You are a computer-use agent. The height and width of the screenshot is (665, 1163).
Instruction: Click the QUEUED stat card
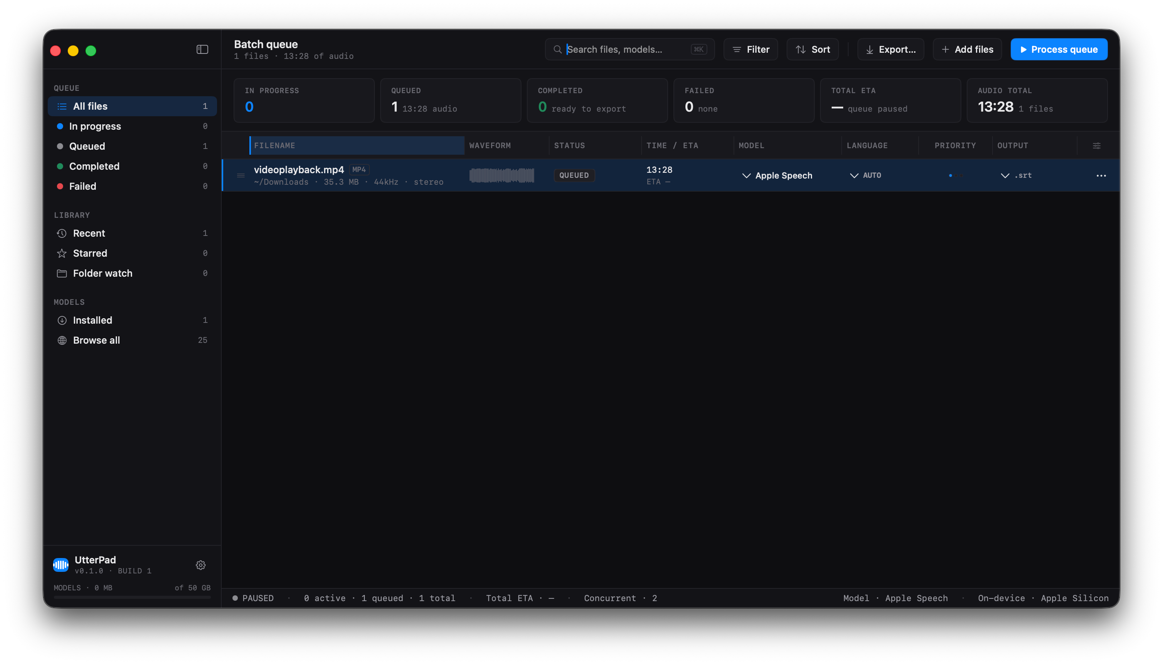pos(450,100)
